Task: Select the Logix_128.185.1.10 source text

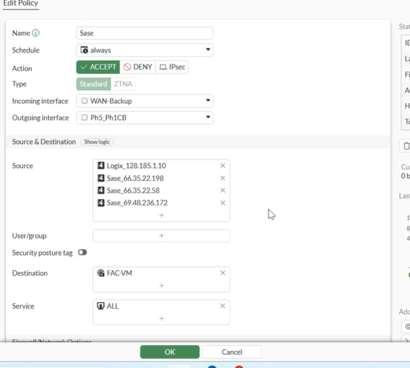Action: point(136,166)
